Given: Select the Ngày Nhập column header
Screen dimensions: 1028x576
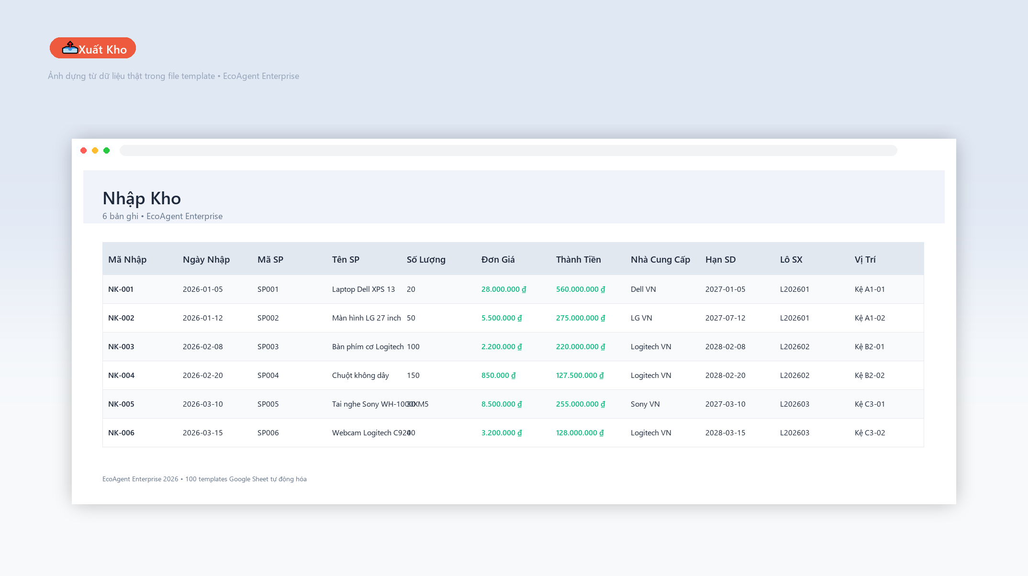Looking at the screenshot, I should pos(206,259).
